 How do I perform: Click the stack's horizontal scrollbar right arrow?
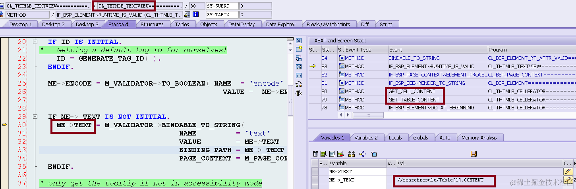coord(348,115)
